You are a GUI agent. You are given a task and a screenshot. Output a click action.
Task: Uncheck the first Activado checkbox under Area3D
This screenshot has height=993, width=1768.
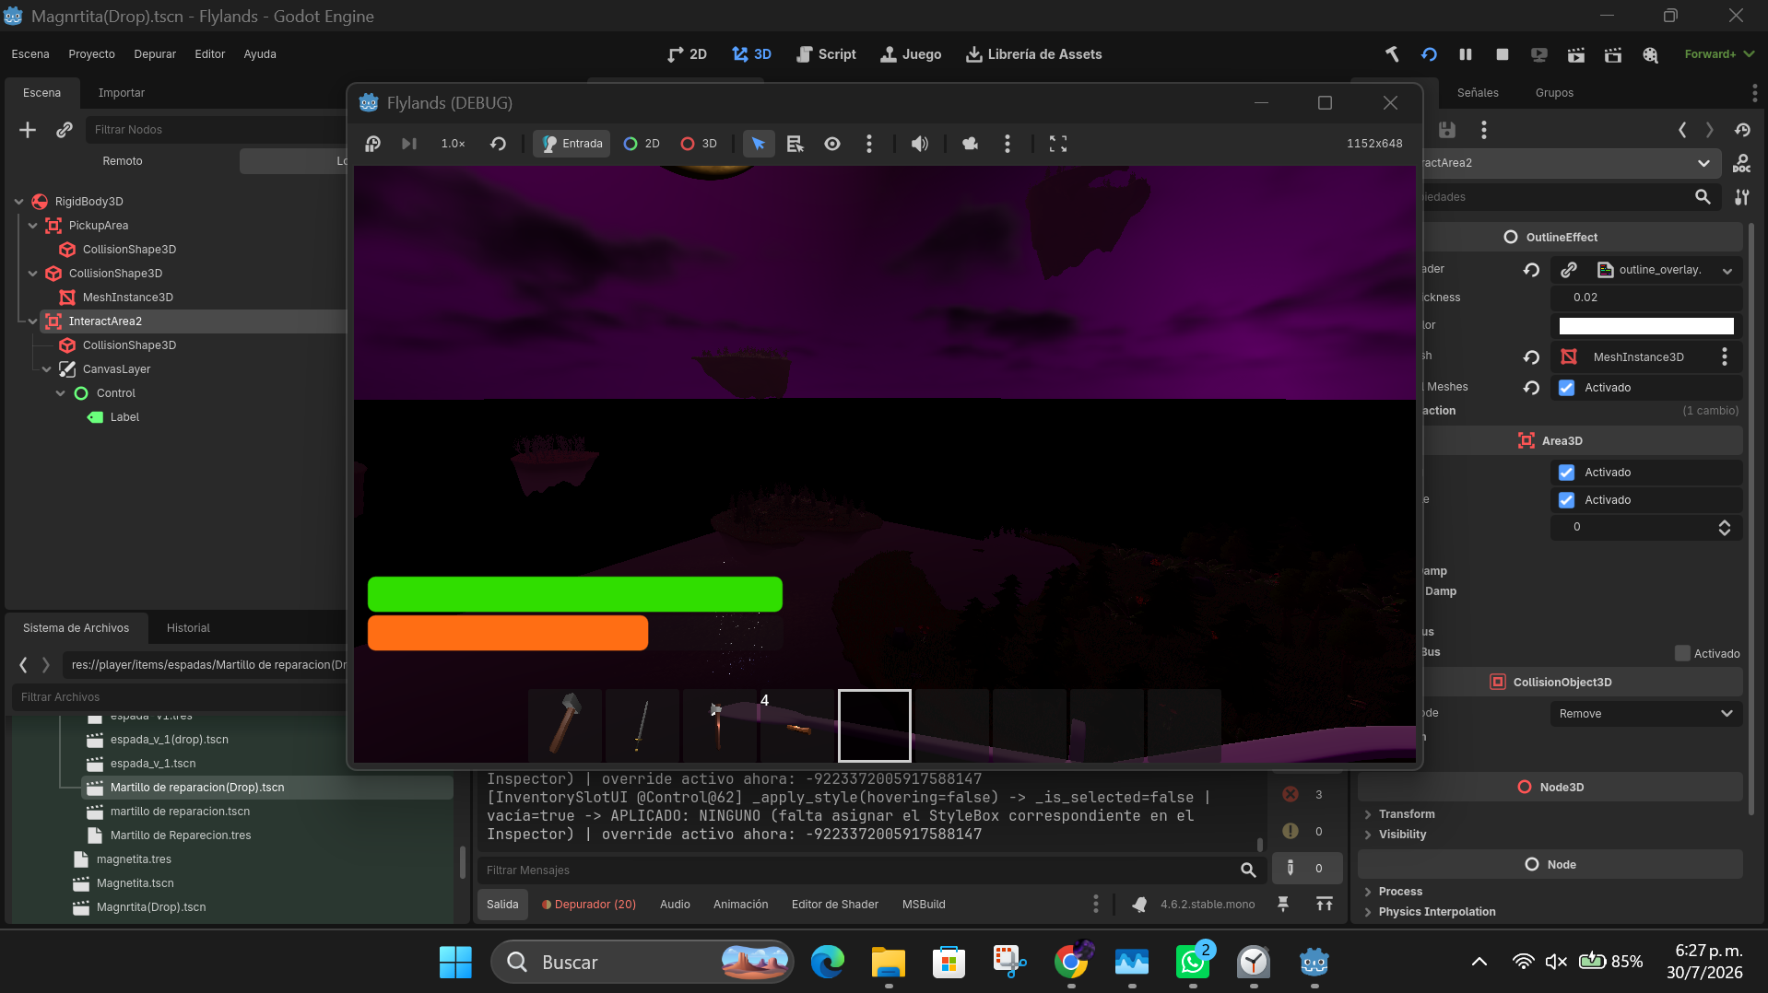tap(1566, 473)
